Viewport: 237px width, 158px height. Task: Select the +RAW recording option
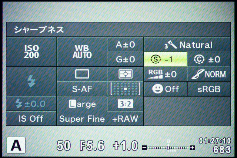pos(125,119)
